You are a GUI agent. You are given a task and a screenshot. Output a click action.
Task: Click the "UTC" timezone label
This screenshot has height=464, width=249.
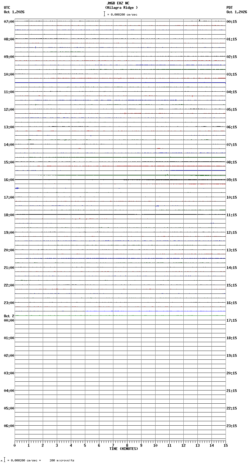click(x=7, y=8)
